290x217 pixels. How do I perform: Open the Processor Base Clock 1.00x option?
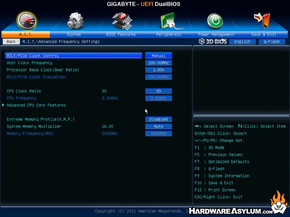tap(158, 70)
